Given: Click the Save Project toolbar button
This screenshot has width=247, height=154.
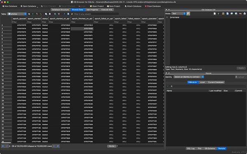Looking at the screenshot, I should pyautogui.click(x=114, y=6).
